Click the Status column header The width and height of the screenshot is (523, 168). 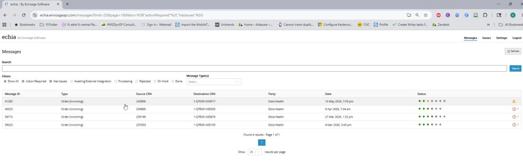pyautogui.click(x=422, y=94)
